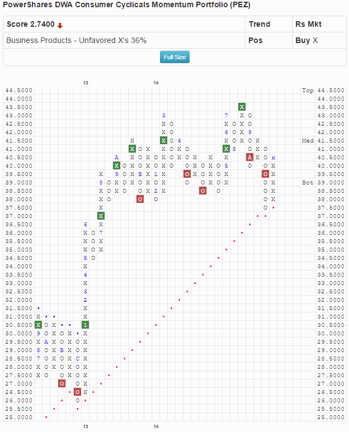Click Business Products - Unfavored X's 36% text
Screen dimensions: 349x432
pyautogui.click(x=76, y=40)
